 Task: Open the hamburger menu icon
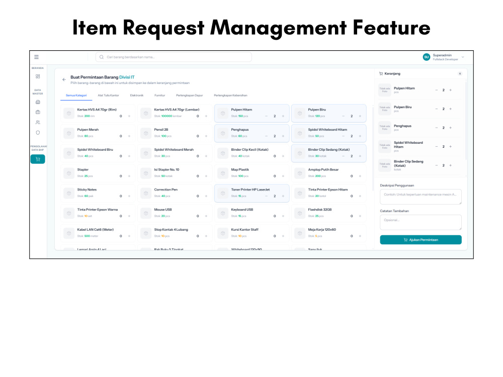(36, 57)
